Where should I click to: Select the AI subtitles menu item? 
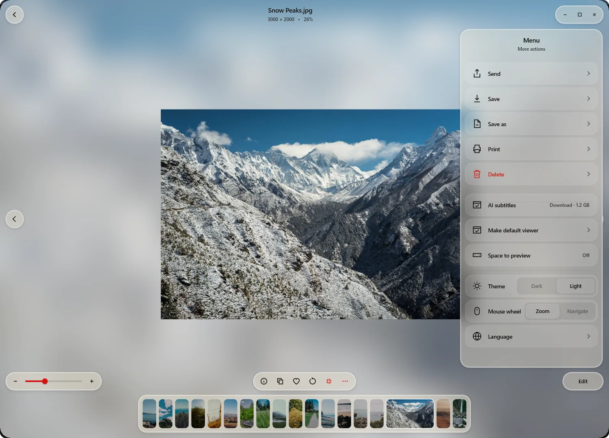click(531, 205)
